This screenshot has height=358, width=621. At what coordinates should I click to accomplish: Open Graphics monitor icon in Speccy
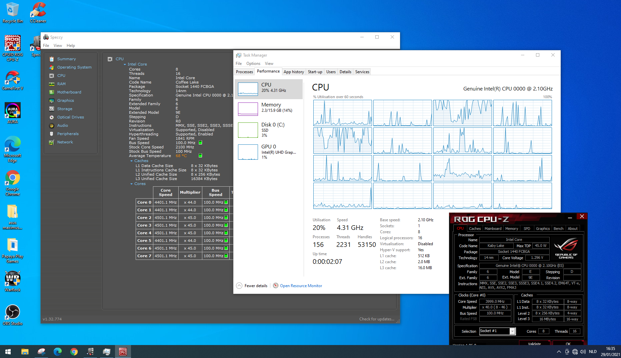point(52,100)
